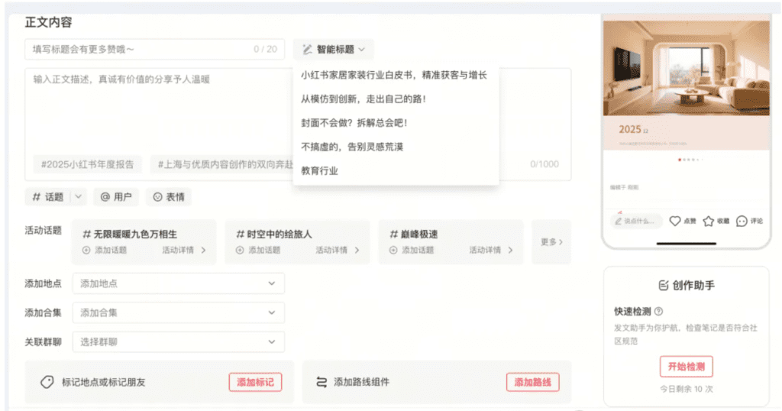Open the 智能标题 smart title dropdown
The image size is (782, 411).
point(334,50)
